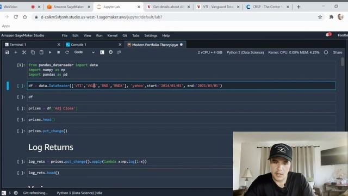Go to browser home page

pyautogui.click(x=25, y=17)
